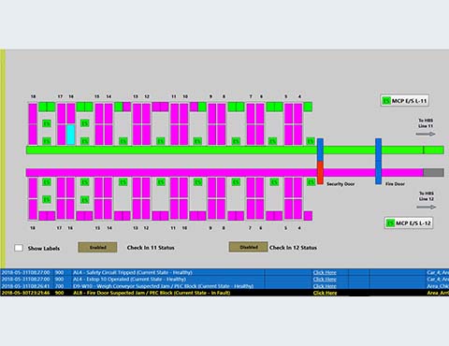Select upper ES icon between top desks 18 and 17
Viewport: 449px width, 346px height.
tap(47, 123)
